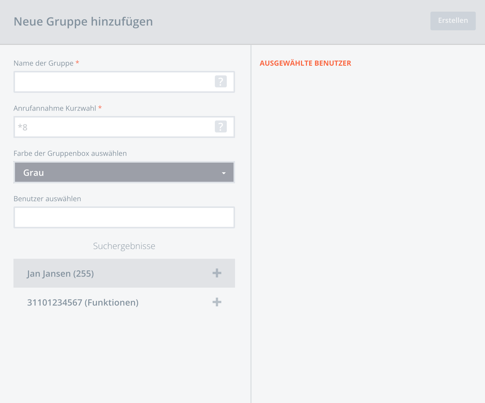Click the Neue Gruppe hinzufügen title
Viewport: 485px width, 403px height.
83,22
